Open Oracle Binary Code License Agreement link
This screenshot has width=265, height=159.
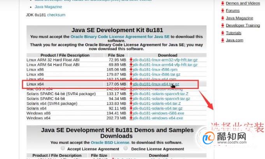(120, 37)
